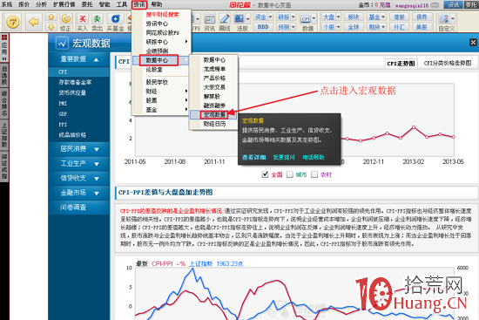Open dropdown arrow next to 选股 icon
This screenshot has height=320, width=479.
point(247,19)
